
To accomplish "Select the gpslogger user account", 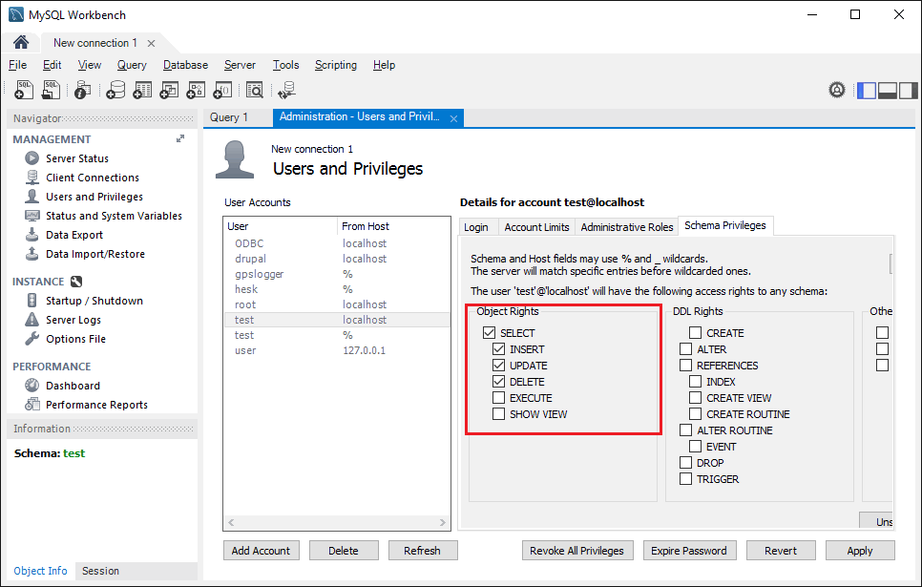I will point(337,274).
